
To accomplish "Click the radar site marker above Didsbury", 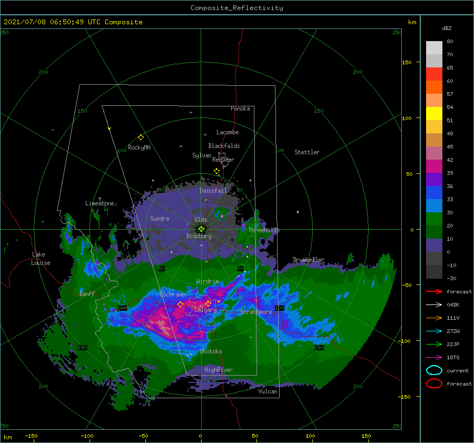I will click(201, 229).
